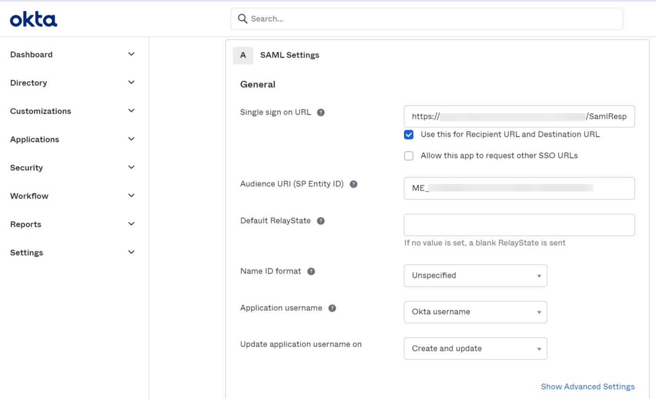Image resolution: width=656 pixels, height=399 pixels.
Task: Click the Default RelayState input field
Action: 519,225
